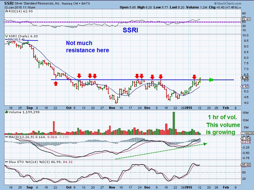Click the tallest green volume bar in December
Viewport: 254px width, 190px height.
click(x=174, y=123)
